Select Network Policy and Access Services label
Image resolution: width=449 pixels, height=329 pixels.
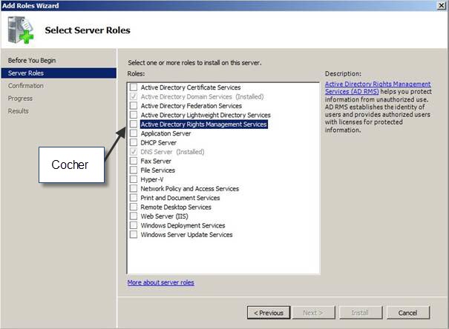[189, 189]
